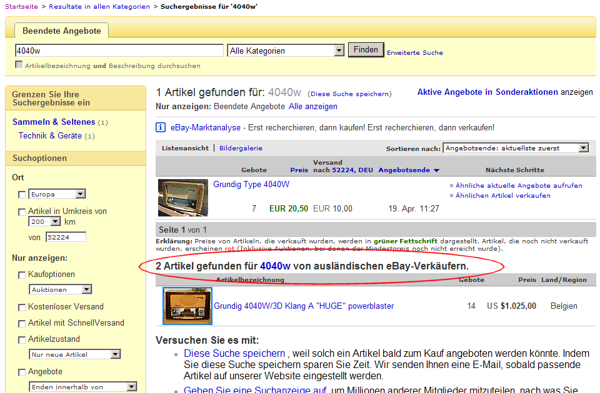Click the 19. Apr. 11:27 end date
Screen dimensions: 600x393
[414, 208]
